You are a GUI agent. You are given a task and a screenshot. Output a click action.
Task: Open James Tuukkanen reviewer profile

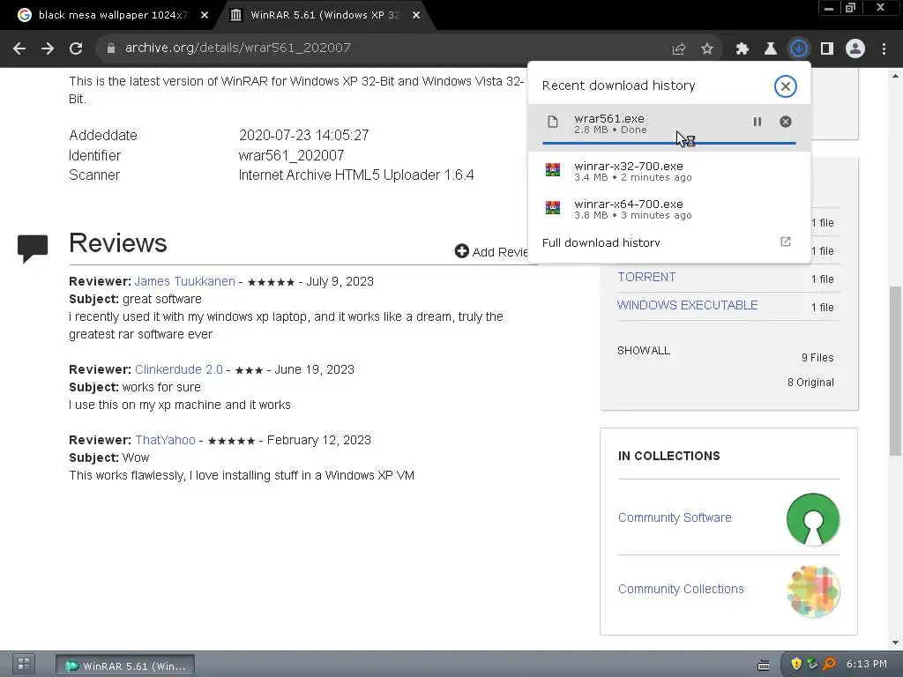[x=184, y=281]
